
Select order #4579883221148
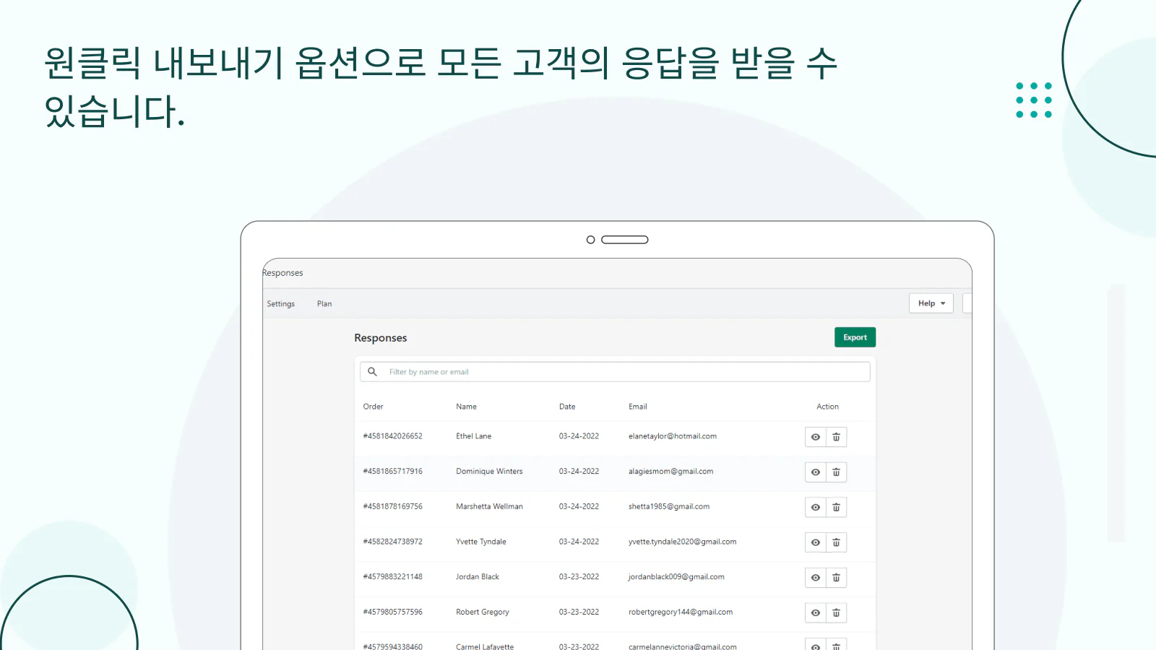coord(392,577)
